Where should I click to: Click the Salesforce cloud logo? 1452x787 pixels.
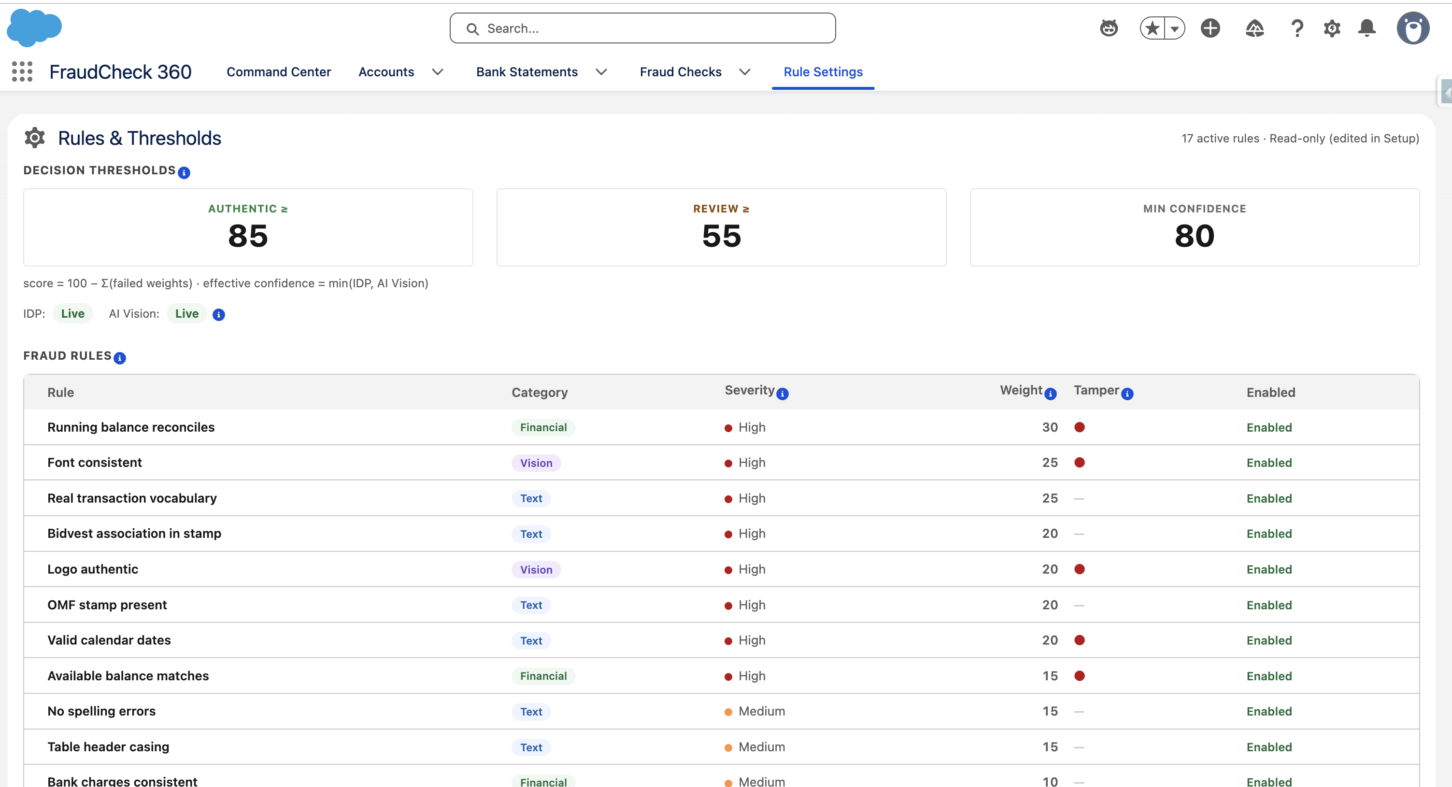[34, 27]
